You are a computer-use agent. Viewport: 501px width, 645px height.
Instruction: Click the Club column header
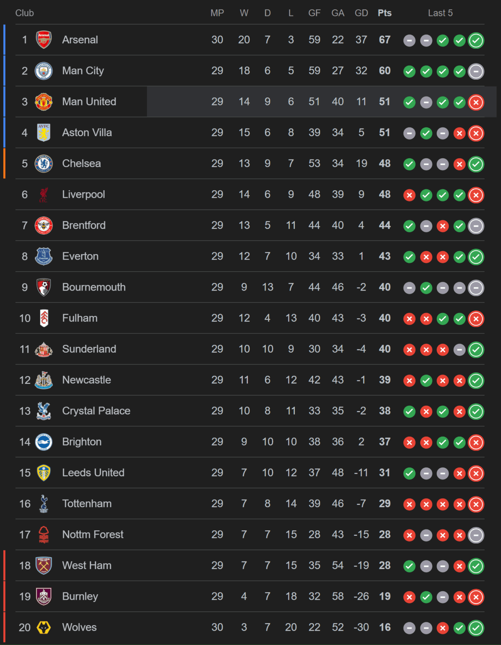(25, 13)
